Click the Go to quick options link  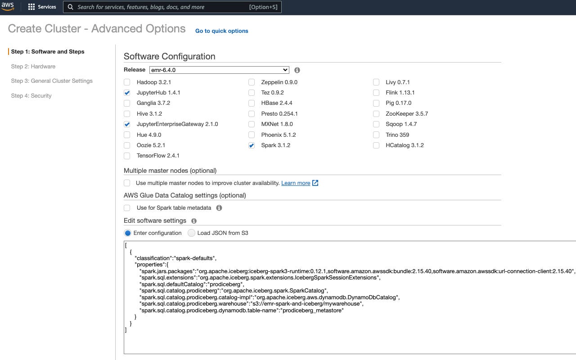221,31
